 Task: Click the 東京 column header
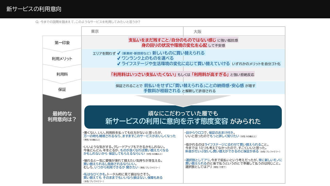[x=95, y=32]
